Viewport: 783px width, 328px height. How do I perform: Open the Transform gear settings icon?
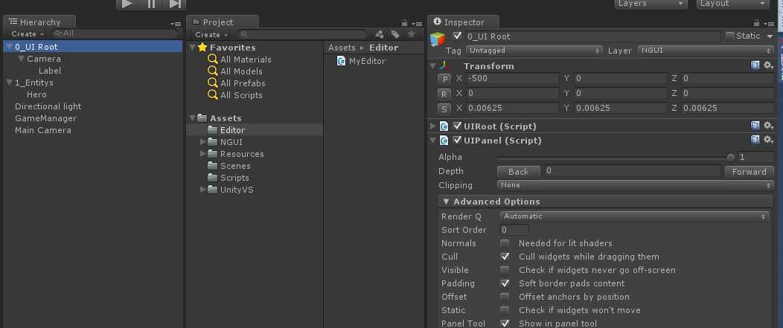[x=769, y=65]
